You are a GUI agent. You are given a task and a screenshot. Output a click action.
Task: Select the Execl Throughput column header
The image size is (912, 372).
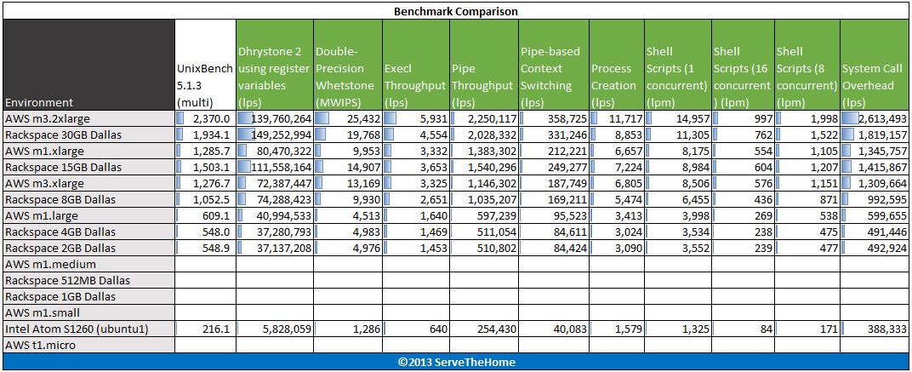pyautogui.click(x=414, y=77)
